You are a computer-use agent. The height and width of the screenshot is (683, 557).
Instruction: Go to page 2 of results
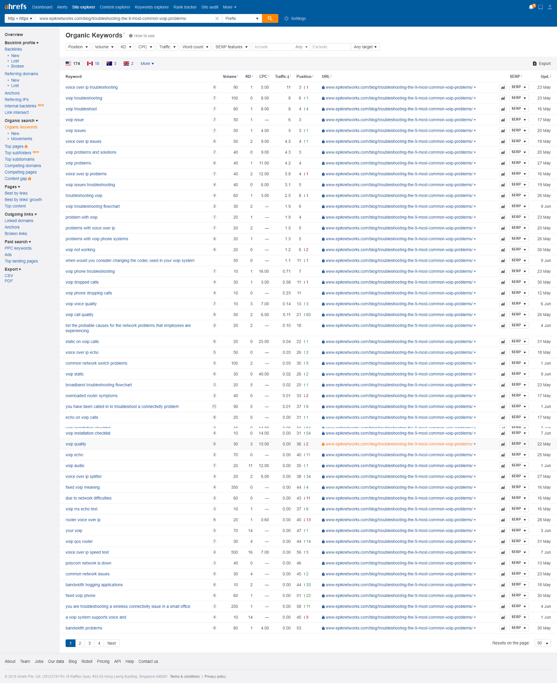click(80, 643)
